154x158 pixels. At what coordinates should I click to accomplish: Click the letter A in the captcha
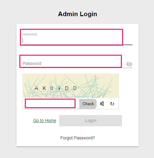[36, 88]
